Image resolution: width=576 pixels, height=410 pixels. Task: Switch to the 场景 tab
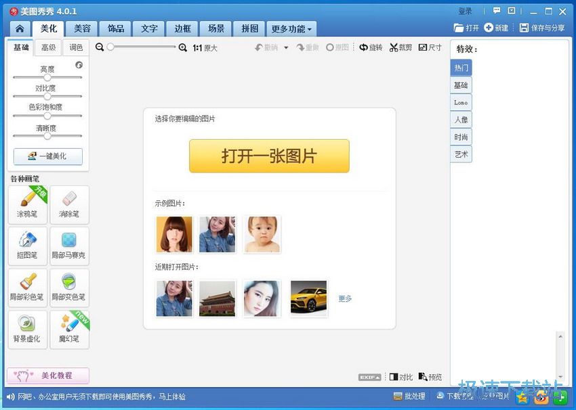click(x=216, y=28)
